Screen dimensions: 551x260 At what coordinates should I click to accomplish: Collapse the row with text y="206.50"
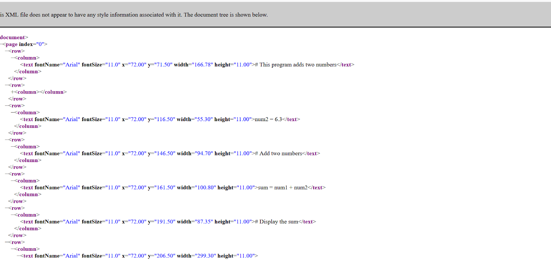7,242
